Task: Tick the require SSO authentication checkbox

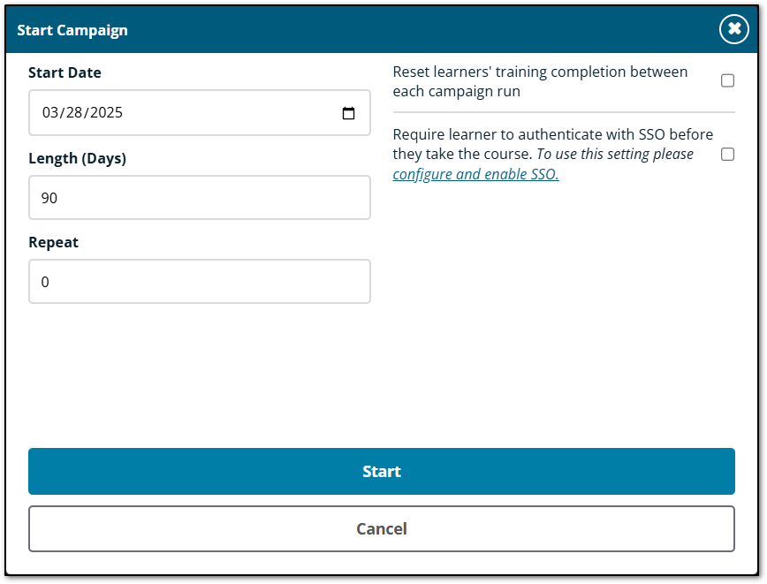Action: [727, 155]
